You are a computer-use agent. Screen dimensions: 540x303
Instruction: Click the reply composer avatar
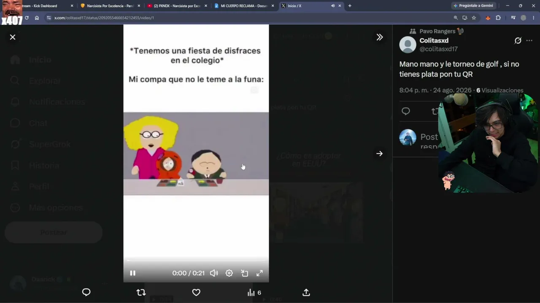pos(408,138)
